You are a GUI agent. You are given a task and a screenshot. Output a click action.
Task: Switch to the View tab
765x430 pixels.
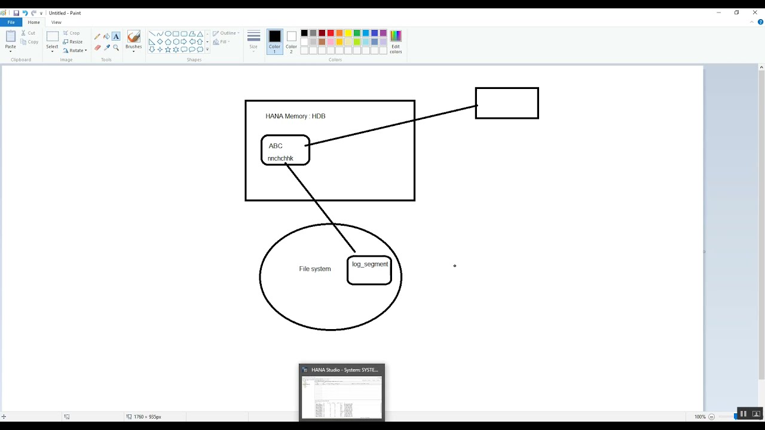point(56,22)
